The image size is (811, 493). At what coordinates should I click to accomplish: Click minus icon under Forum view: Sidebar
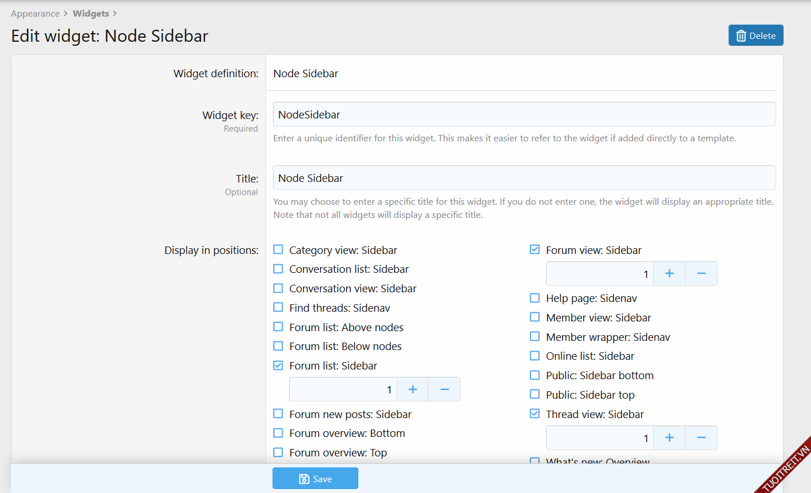[x=701, y=274]
